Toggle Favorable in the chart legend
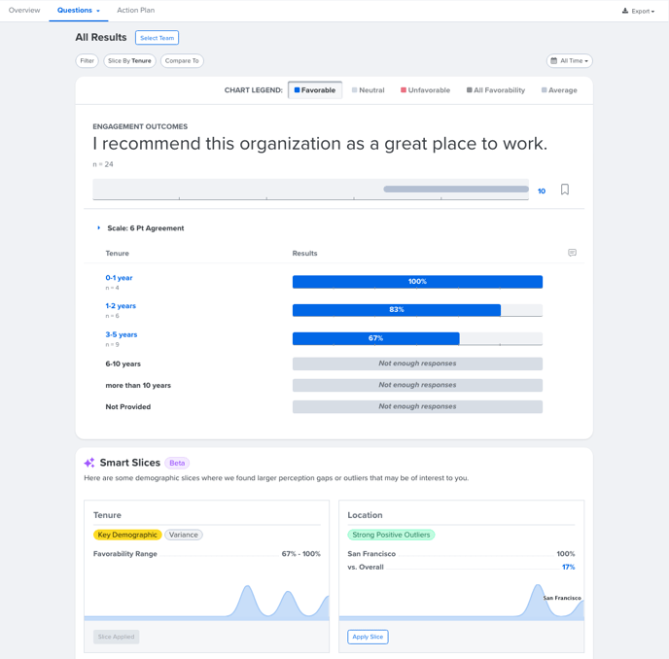The width and height of the screenshot is (669, 659). 315,90
